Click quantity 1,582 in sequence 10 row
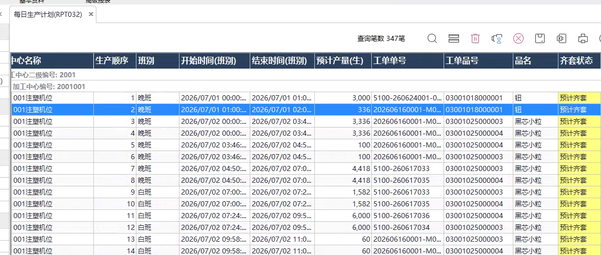 [x=343, y=204]
